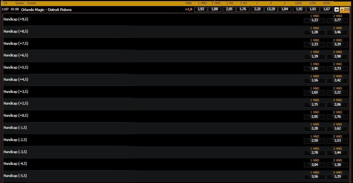Select Handicap (-3,5) 1 HND odds 2,78
The width and height of the screenshot is (353, 183).
(315, 153)
